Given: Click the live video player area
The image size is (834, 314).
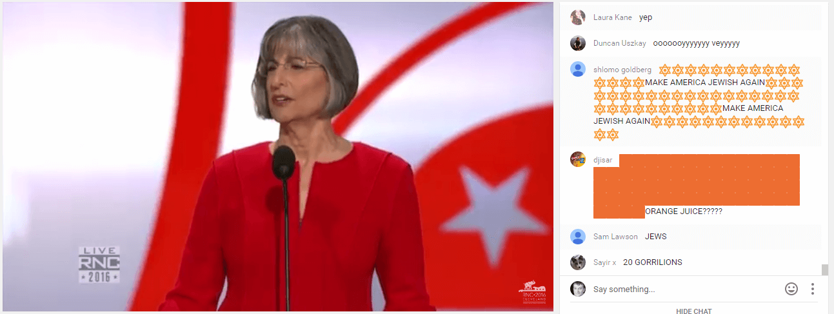Looking at the screenshot, I should pyautogui.click(x=278, y=157).
